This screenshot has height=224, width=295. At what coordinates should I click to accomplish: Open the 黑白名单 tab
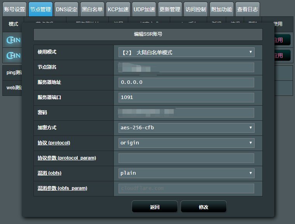tap(93, 9)
